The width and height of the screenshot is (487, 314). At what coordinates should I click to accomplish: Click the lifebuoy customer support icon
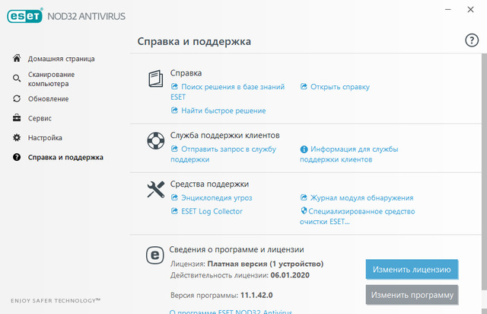coord(155,142)
